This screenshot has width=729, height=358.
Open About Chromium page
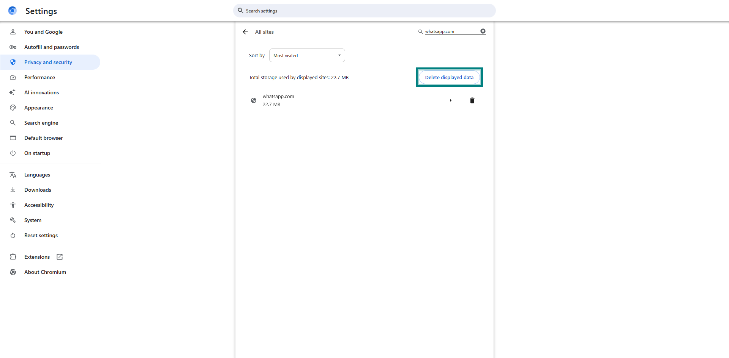coord(50,272)
